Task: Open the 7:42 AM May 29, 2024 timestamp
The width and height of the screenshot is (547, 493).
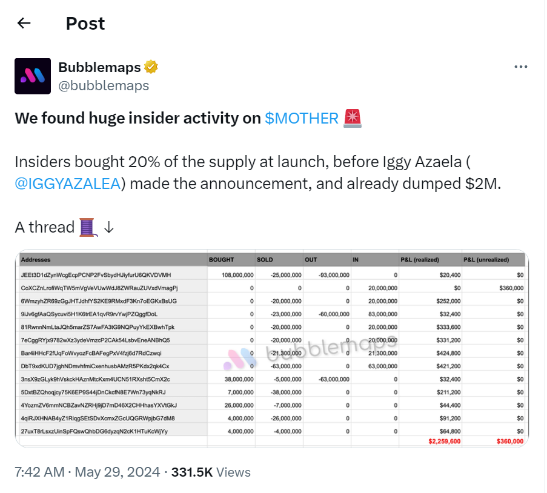Action: (87, 472)
